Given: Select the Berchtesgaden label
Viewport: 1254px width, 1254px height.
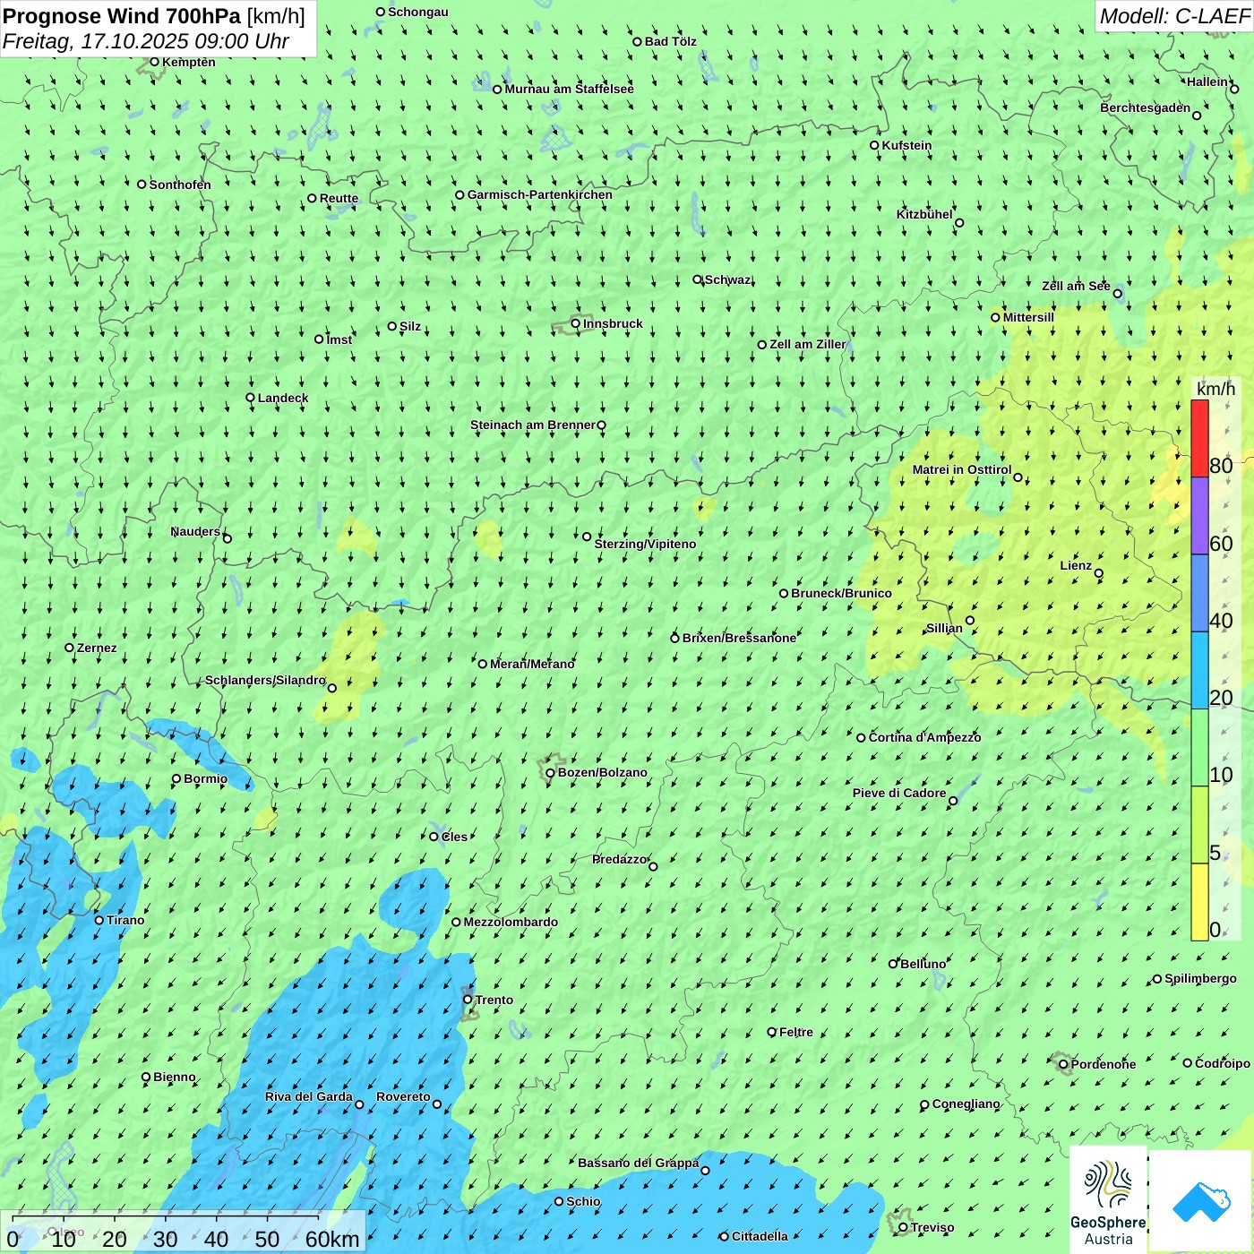Looking at the screenshot, I should tap(1146, 107).
